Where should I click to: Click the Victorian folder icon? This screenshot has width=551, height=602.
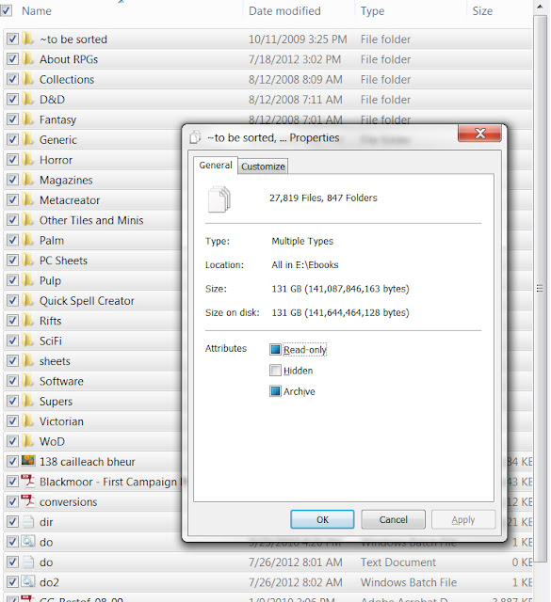click(27, 420)
